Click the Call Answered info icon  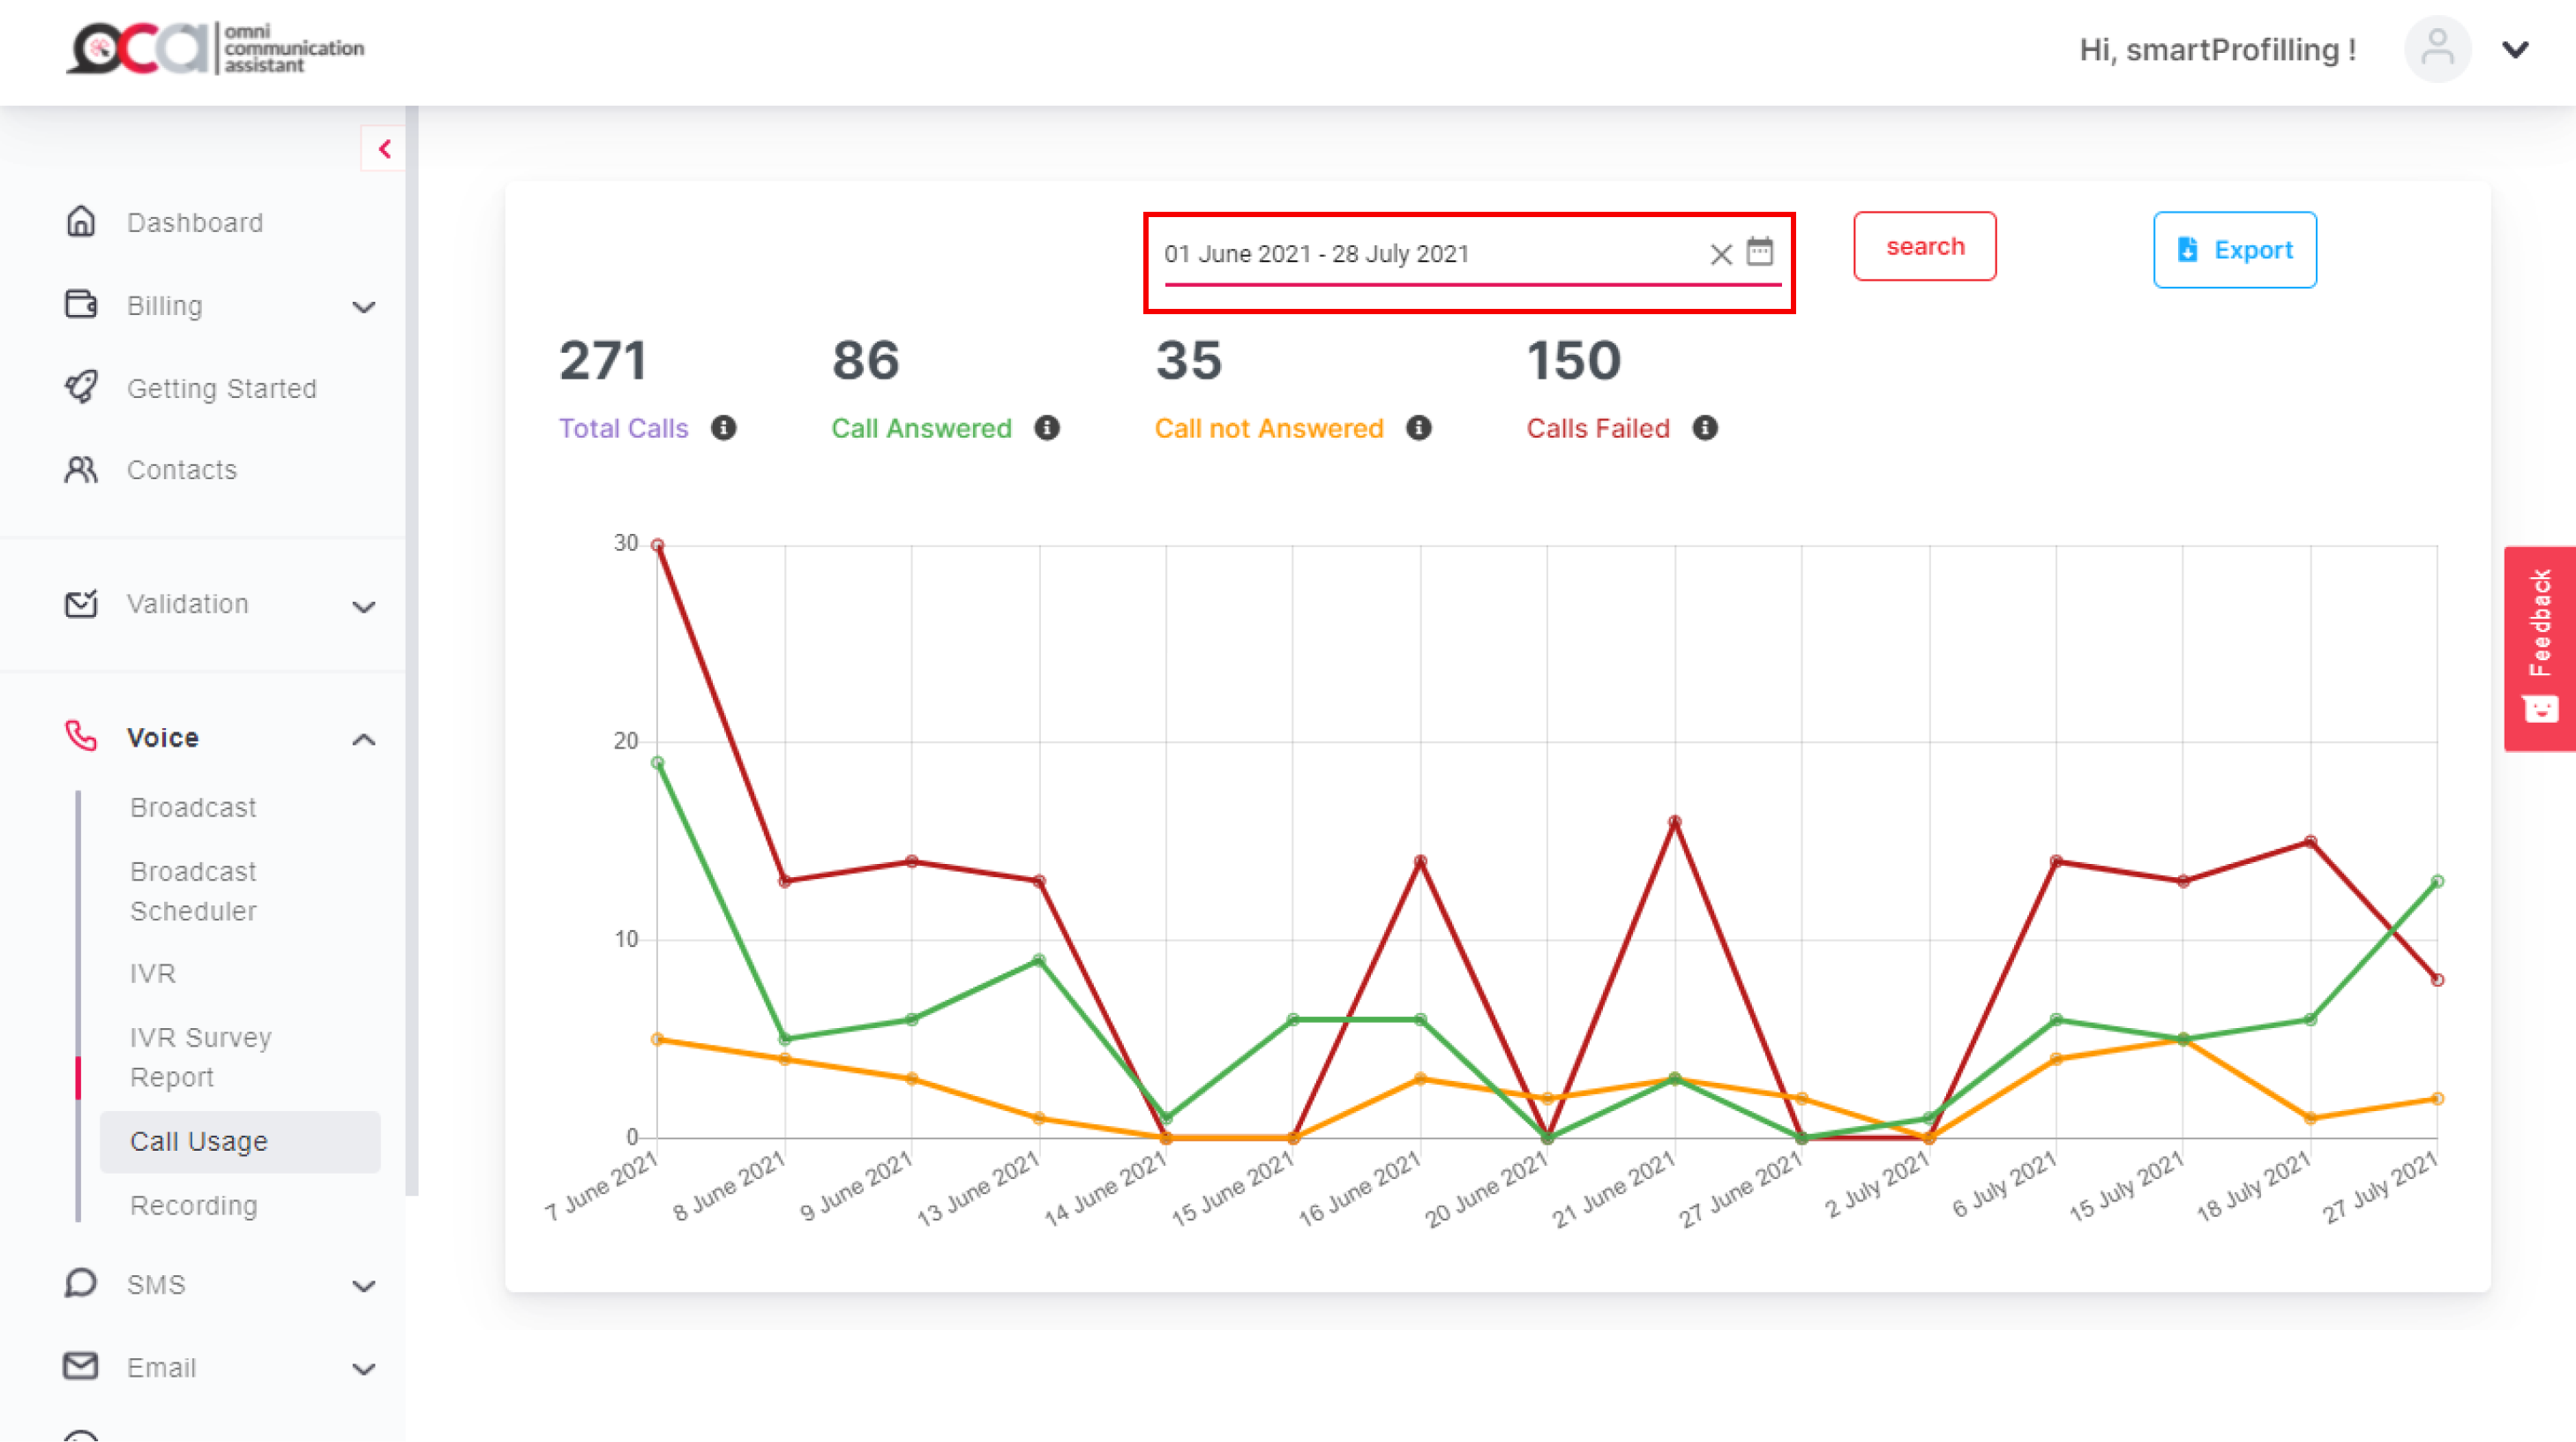[1046, 428]
